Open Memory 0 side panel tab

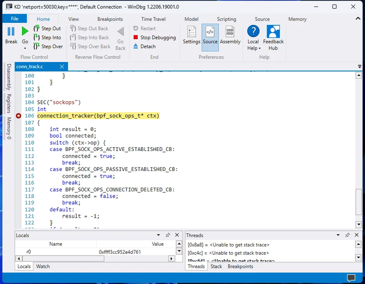(9, 128)
